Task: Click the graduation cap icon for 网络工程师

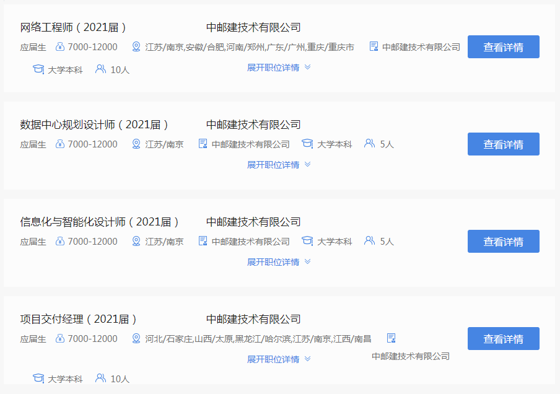Action: click(38, 69)
